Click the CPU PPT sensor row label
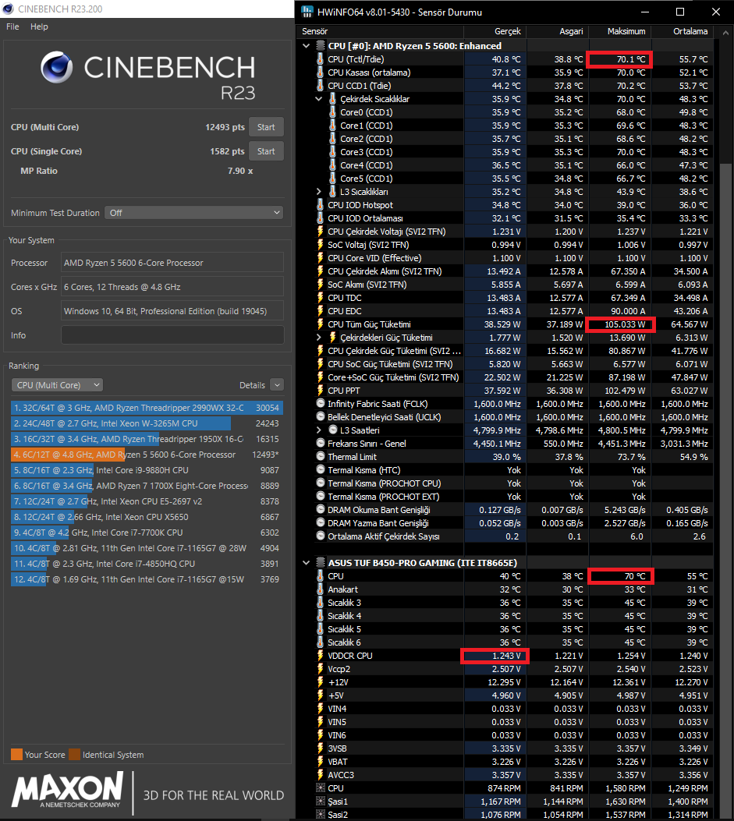This screenshot has width=734, height=821. pyautogui.click(x=344, y=391)
